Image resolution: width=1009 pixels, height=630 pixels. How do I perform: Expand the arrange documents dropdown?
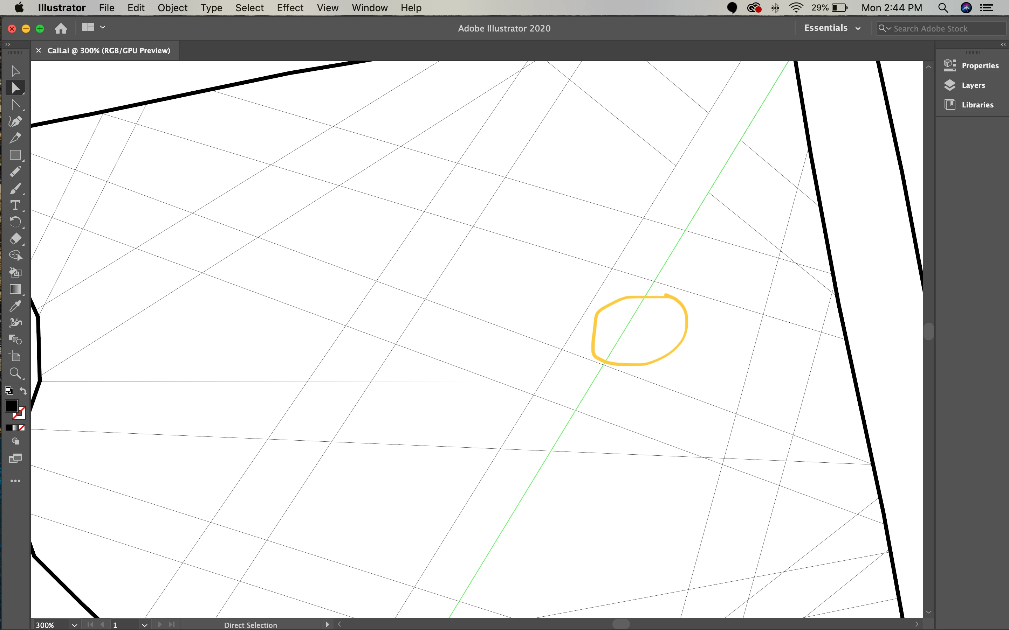(103, 28)
